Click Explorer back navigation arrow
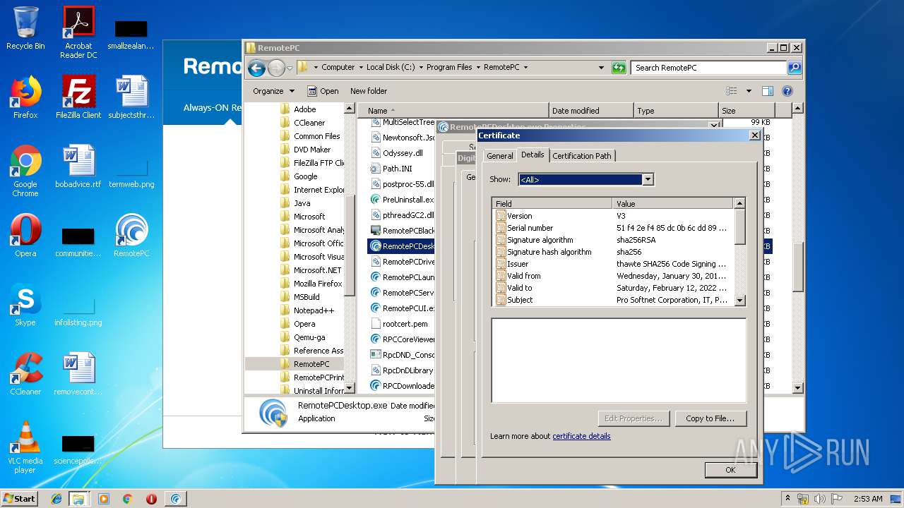This screenshot has width=904, height=508. pyautogui.click(x=256, y=68)
